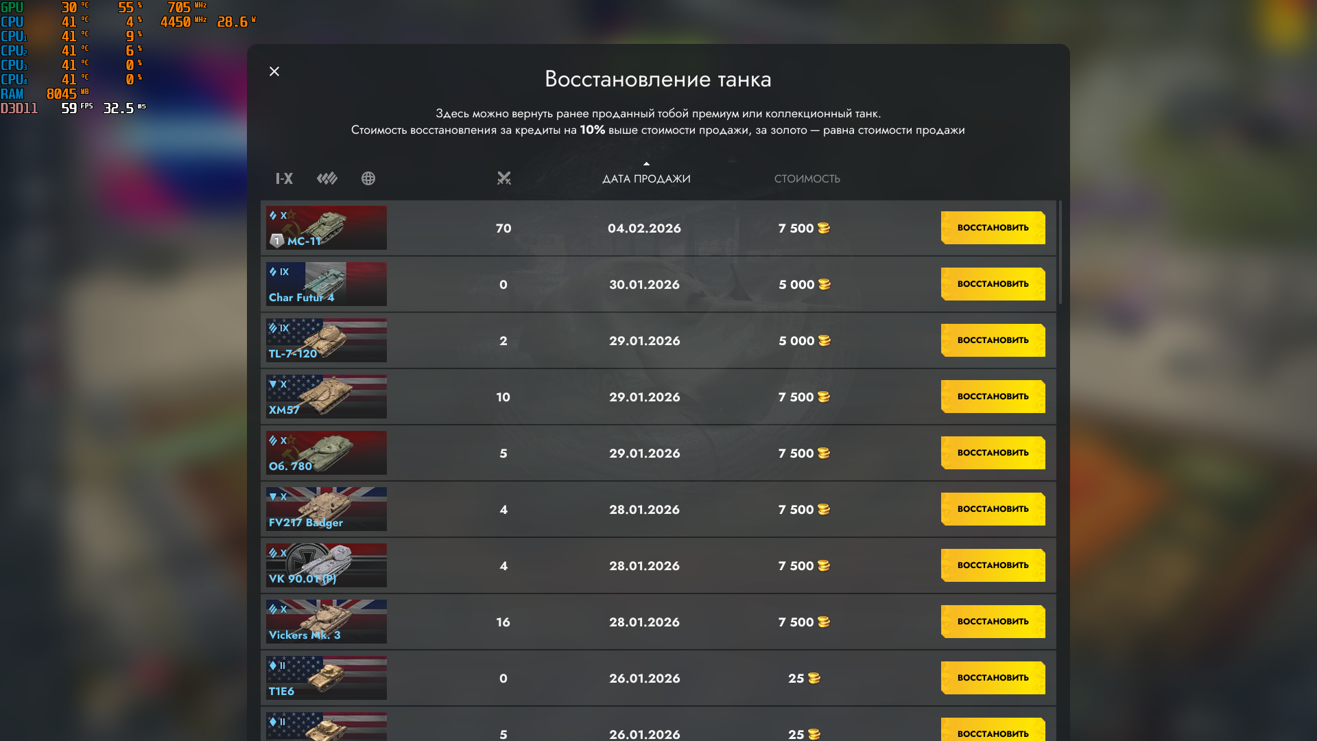The height and width of the screenshot is (741, 1317).
Task: Restore the Char Futur 4 tank
Action: coord(993,284)
